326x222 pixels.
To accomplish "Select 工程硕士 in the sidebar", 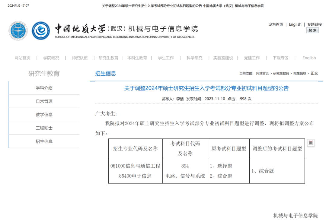I will [x=44, y=128].
